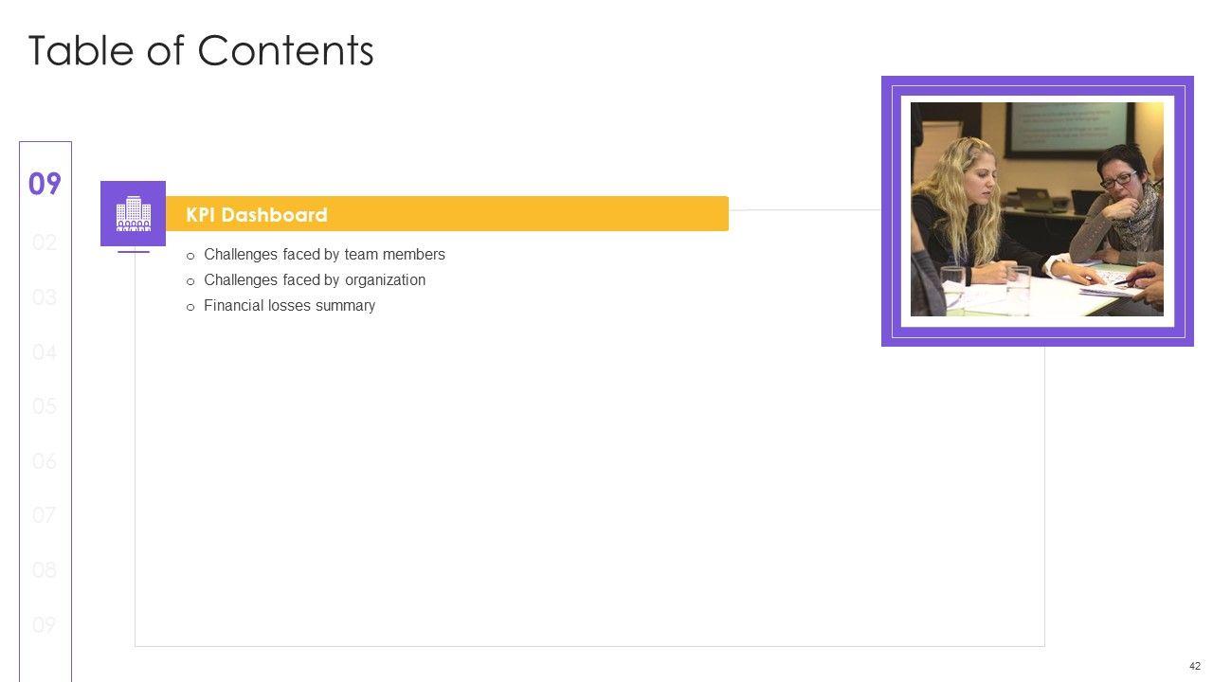Click the purple building icon
Screen dimensions: 1213x682
click(x=133, y=213)
